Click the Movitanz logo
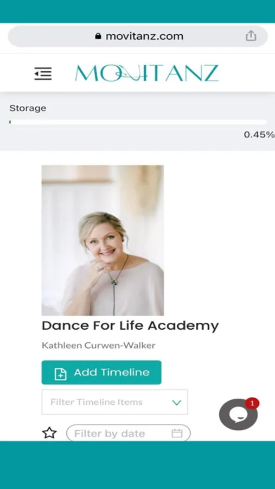Viewport: 275px width, 489px height. (x=146, y=73)
